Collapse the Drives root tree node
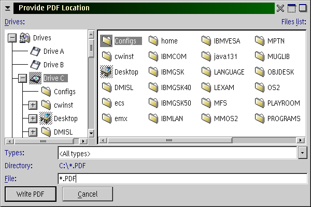This screenshot has width=311, height=207. click(x=12, y=38)
